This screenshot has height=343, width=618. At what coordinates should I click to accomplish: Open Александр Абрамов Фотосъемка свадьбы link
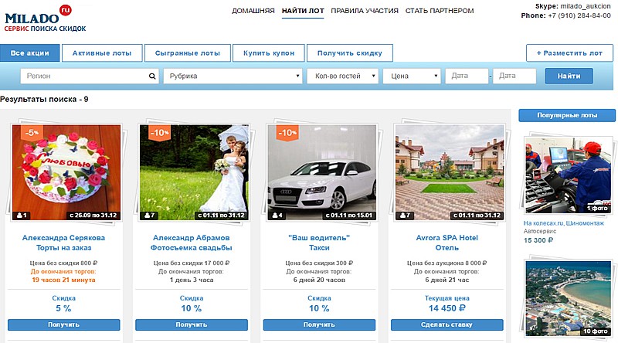click(x=192, y=243)
